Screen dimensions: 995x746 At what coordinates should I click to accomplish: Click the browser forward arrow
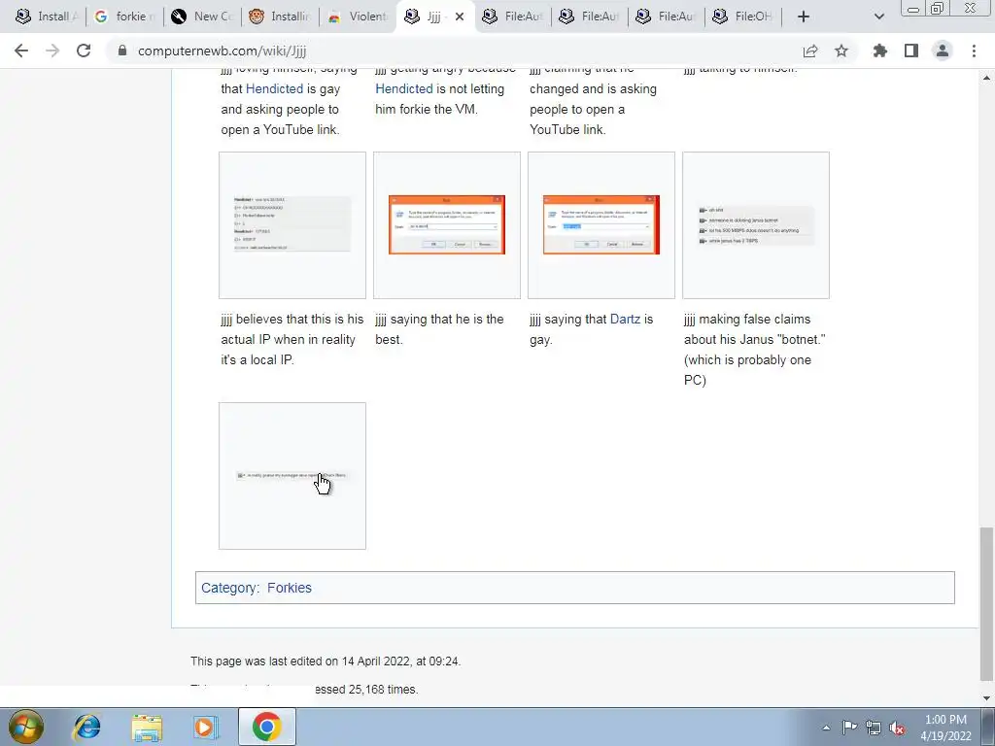pyautogui.click(x=52, y=51)
